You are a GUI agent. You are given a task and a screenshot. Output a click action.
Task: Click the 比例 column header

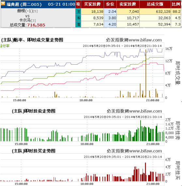176,4
